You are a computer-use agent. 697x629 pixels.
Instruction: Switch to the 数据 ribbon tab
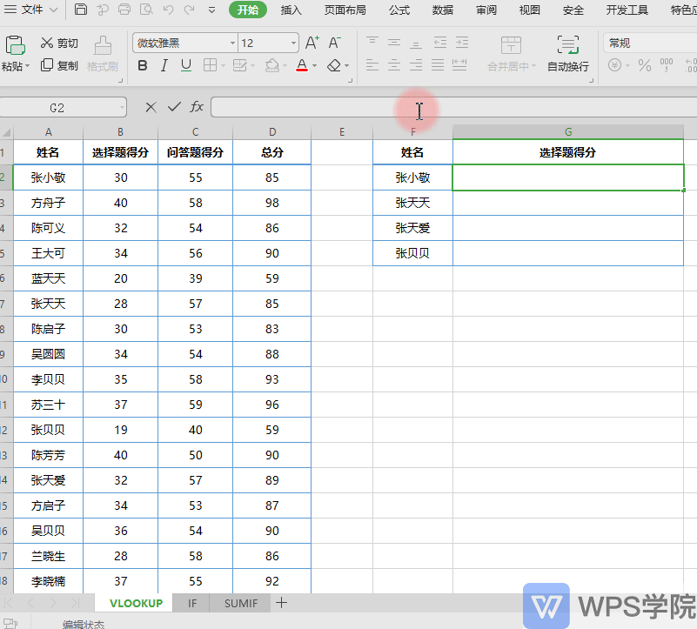pyautogui.click(x=443, y=10)
